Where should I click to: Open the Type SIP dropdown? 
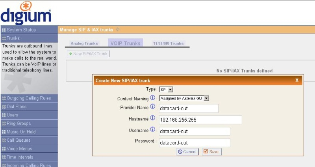point(166,90)
